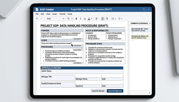Close the SOP Creator window
Viewport: 179px width, 102px height.
[149, 10]
